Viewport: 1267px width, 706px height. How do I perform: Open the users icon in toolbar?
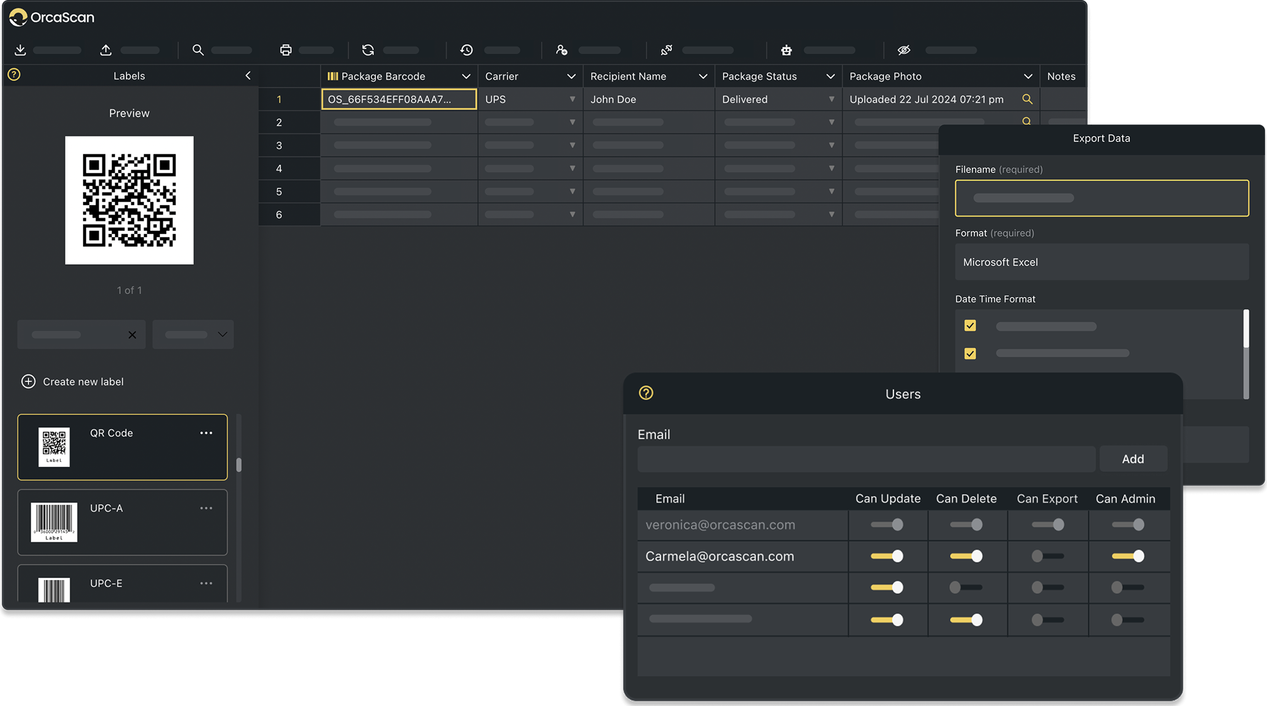(562, 50)
